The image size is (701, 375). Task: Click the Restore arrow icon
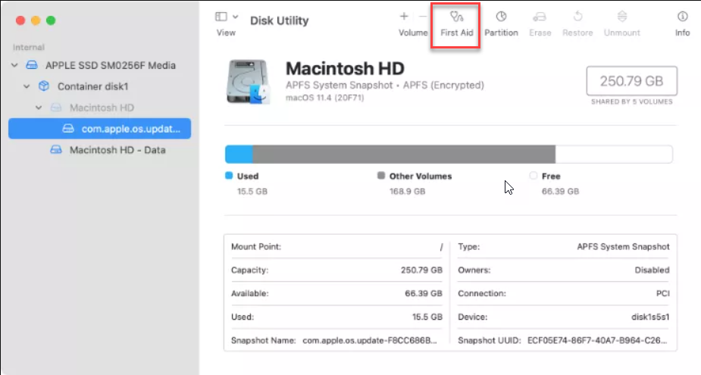[577, 17]
